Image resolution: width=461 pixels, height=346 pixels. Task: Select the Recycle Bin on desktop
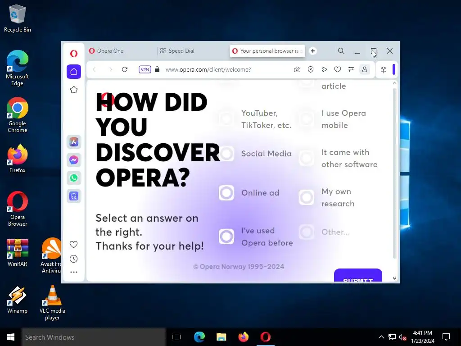[x=18, y=18]
